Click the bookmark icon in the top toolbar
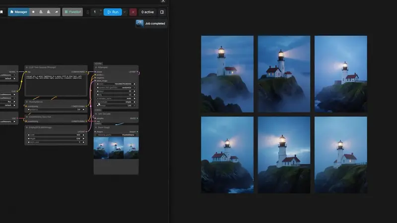The height and width of the screenshot is (223, 397). point(1,12)
